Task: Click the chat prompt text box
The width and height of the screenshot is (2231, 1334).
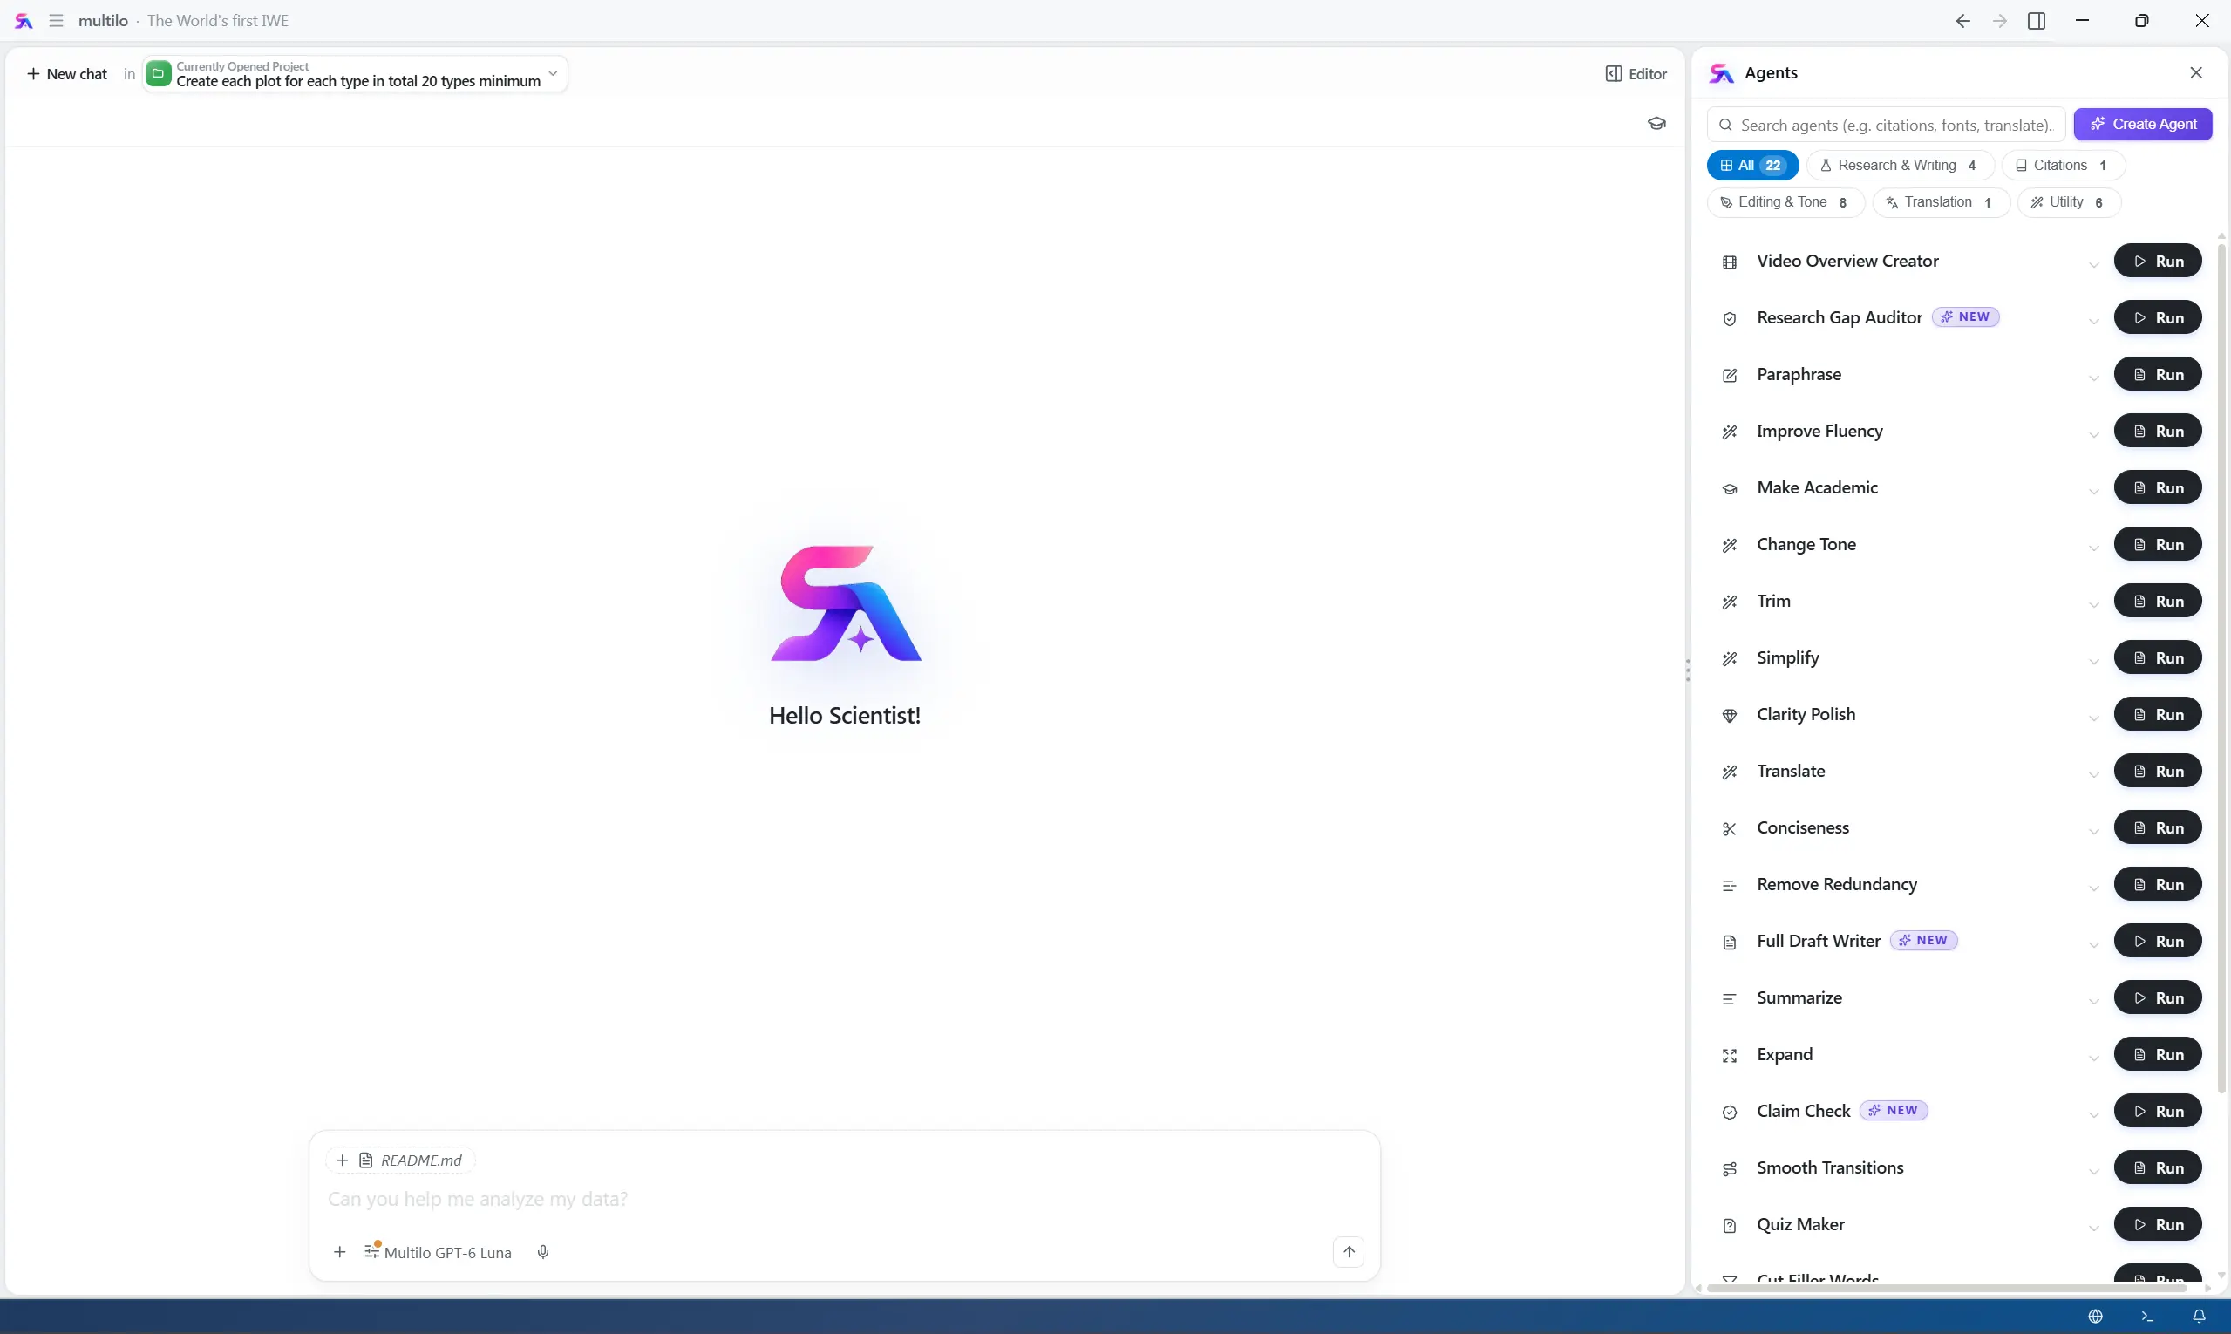Action: tap(843, 1199)
